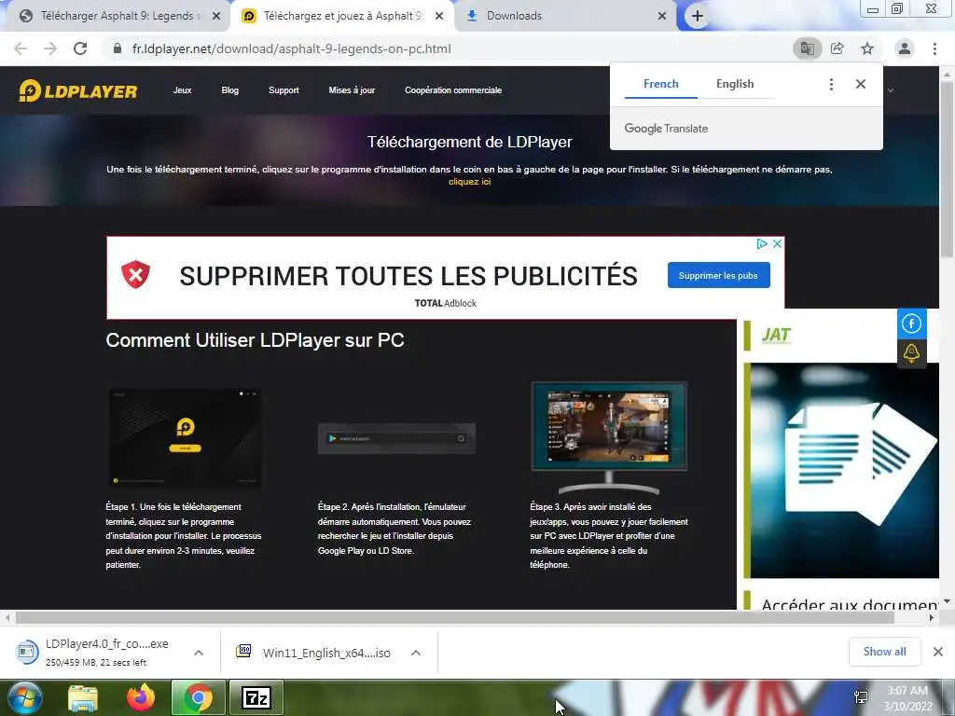
Task: Open the Blog menu item
Action: (230, 90)
